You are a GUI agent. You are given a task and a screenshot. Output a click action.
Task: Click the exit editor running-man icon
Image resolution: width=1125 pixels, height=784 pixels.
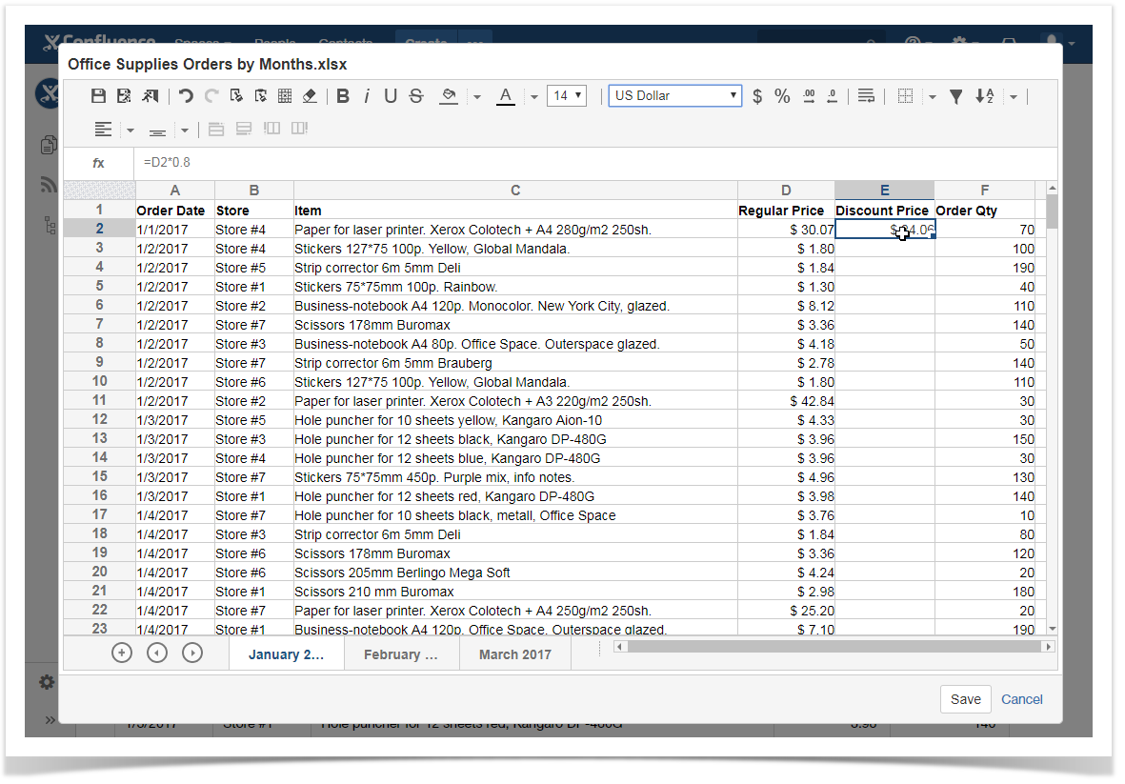click(x=150, y=96)
